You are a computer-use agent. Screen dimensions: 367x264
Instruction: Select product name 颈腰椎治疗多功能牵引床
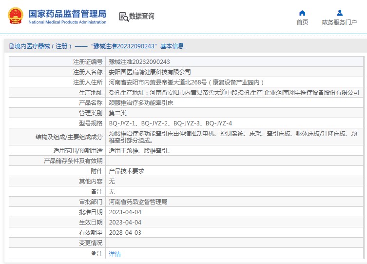tap(141, 103)
